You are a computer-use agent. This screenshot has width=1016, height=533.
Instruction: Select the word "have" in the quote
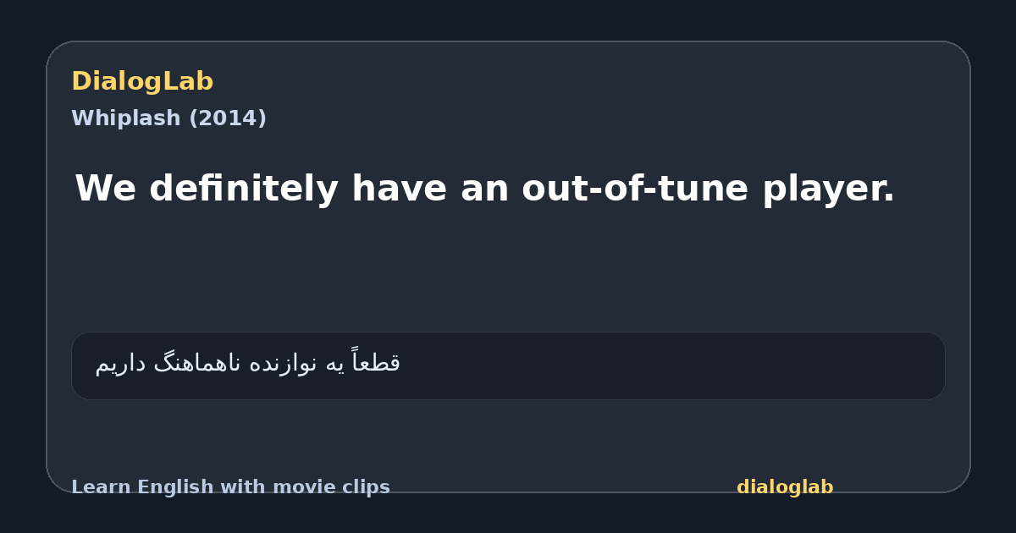click(x=401, y=189)
